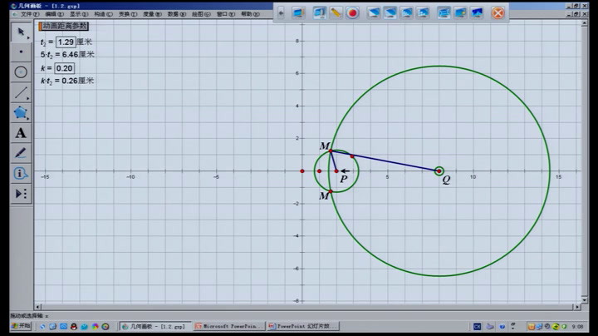Click the horizontal scrollbar left arrow

tap(37, 307)
